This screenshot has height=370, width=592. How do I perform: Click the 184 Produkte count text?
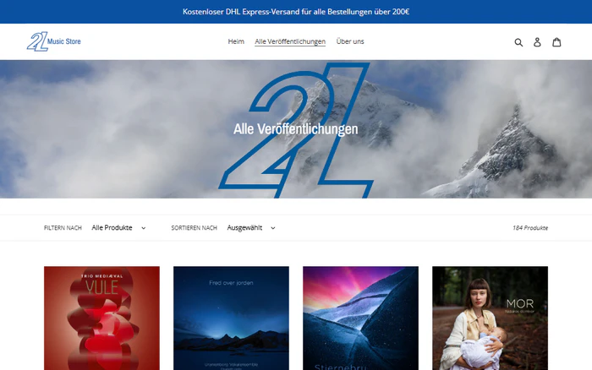[x=529, y=228]
